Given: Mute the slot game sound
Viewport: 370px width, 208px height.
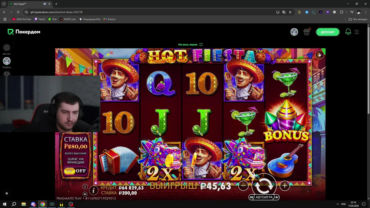Looking at the screenshot, I should click(85, 194).
